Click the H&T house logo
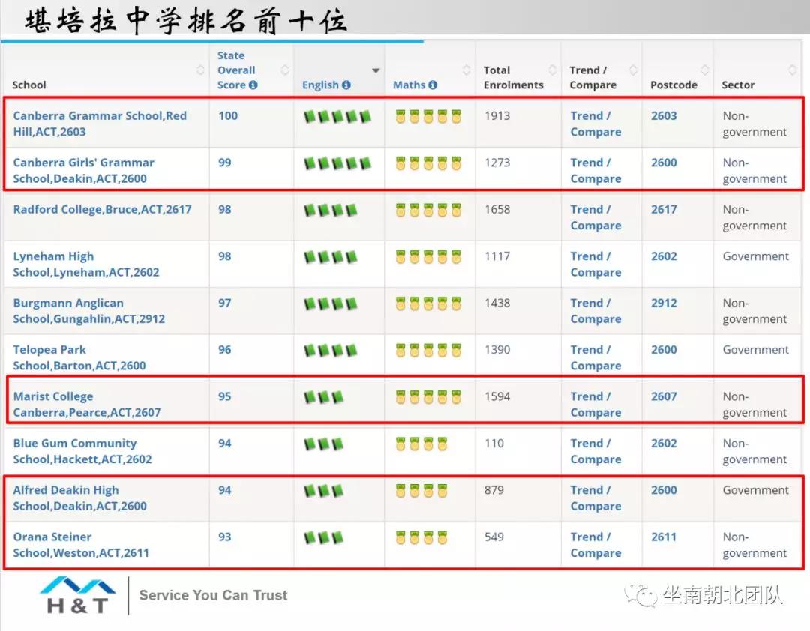This screenshot has height=631, width=810. click(77, 595)
